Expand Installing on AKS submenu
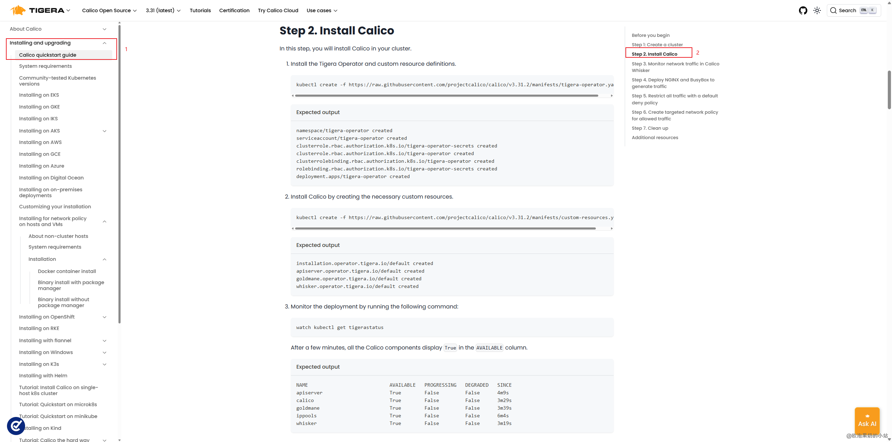Viewport: 892px width, 442px height. point(105,131)
